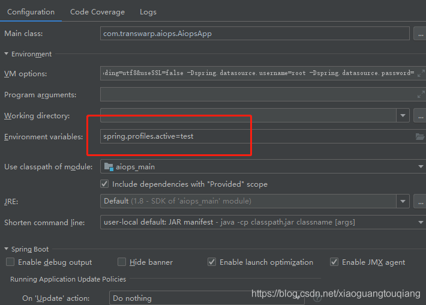The height and width of the screenshot is (305, 426).
Task: Open the Shorten command line dropdown
Action: 263,222
